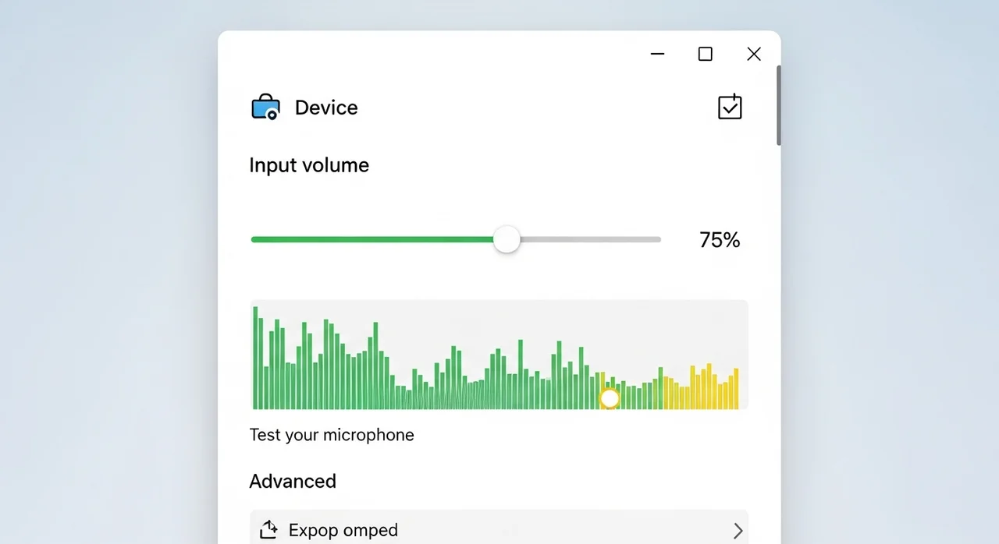This screenshot has height=544, width=999.
Task: Click the Device title text
Action: pyautogui.click(x=326, y=108)
